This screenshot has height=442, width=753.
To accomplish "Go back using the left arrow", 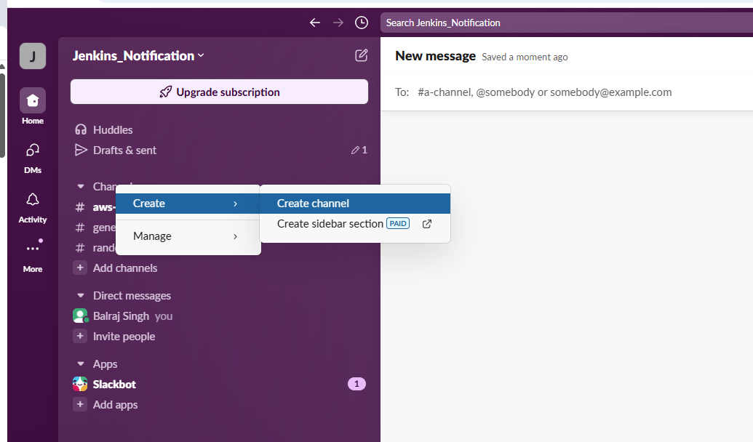I will pos(314,23).
